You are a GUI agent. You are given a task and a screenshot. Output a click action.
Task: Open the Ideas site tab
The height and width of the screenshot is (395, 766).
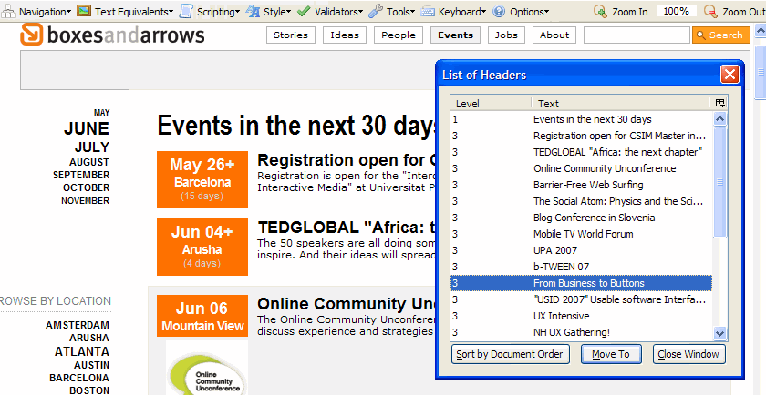coord(345,35)
